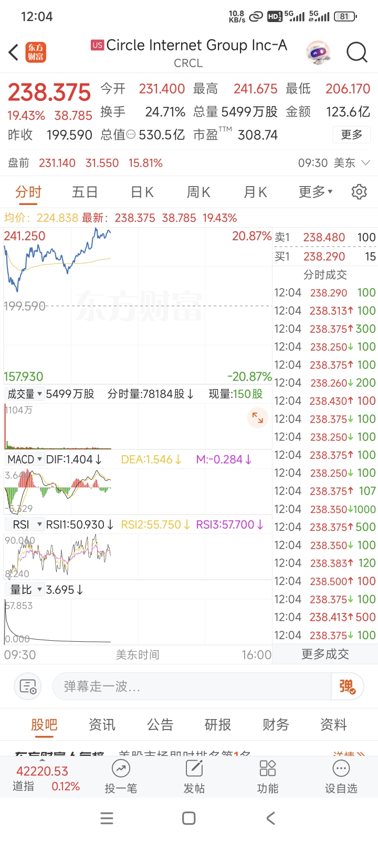
Task: Open chart settings gear icon
Action: coord(359,192)
